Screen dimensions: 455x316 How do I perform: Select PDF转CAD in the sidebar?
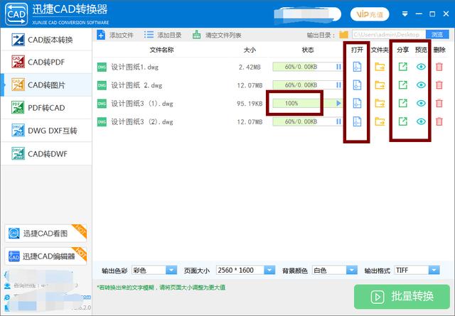46,108
